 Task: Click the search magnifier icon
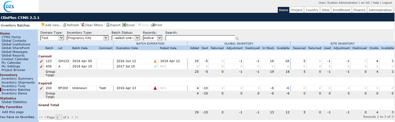pos(237,38)
